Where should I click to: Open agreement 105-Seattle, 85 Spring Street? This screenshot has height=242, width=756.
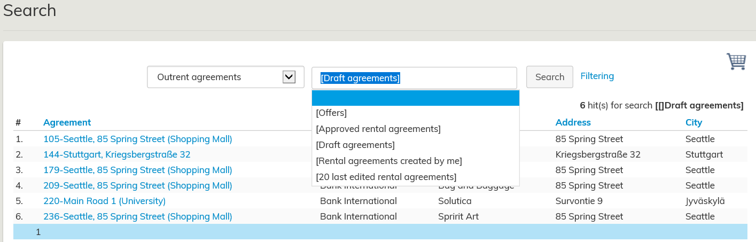point(138,139)
